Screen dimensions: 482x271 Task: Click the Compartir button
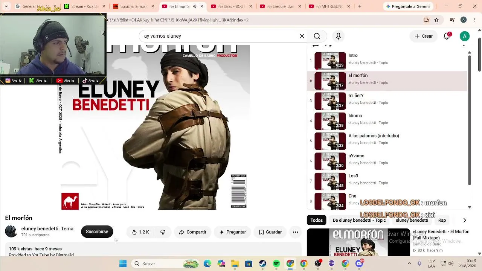coord(192,232)
